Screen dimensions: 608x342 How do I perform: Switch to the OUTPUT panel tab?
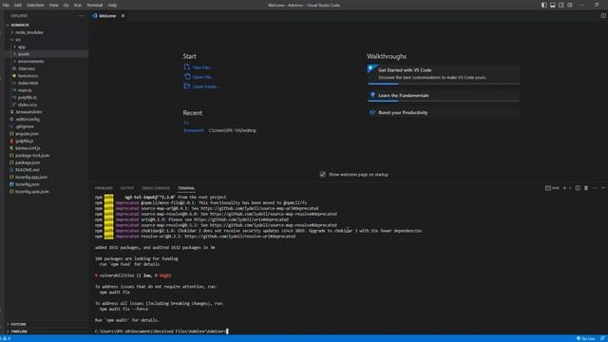click(126, 188)
